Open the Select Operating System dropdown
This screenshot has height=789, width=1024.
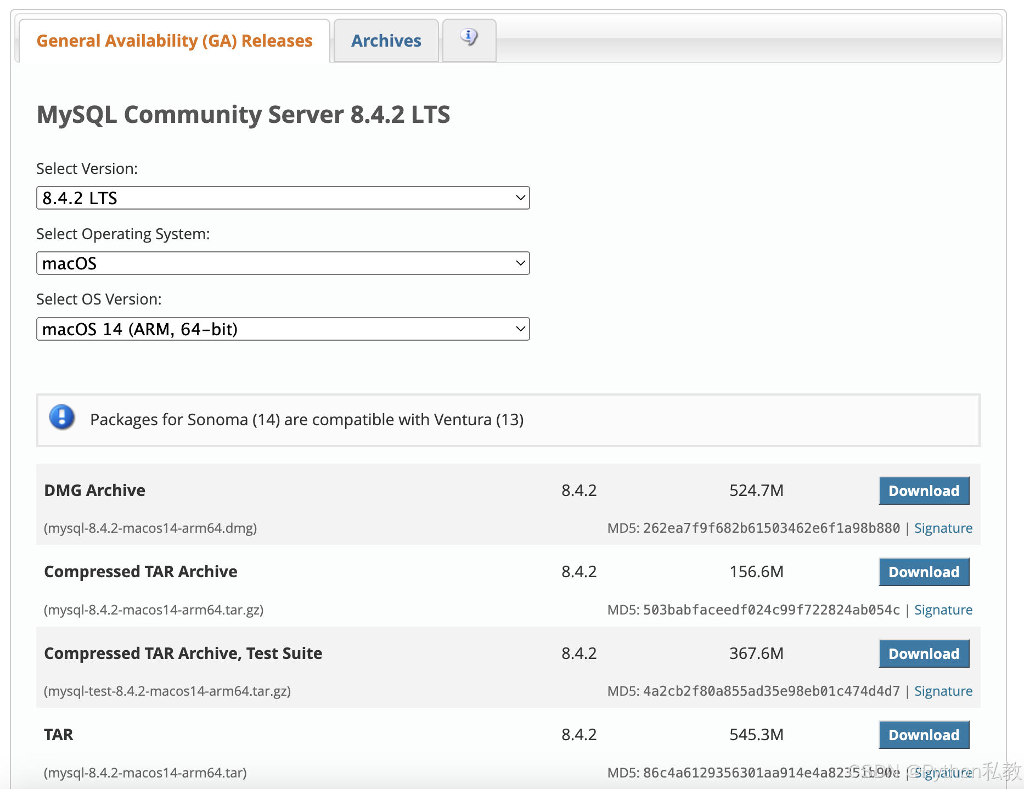(x=283, y=263)
